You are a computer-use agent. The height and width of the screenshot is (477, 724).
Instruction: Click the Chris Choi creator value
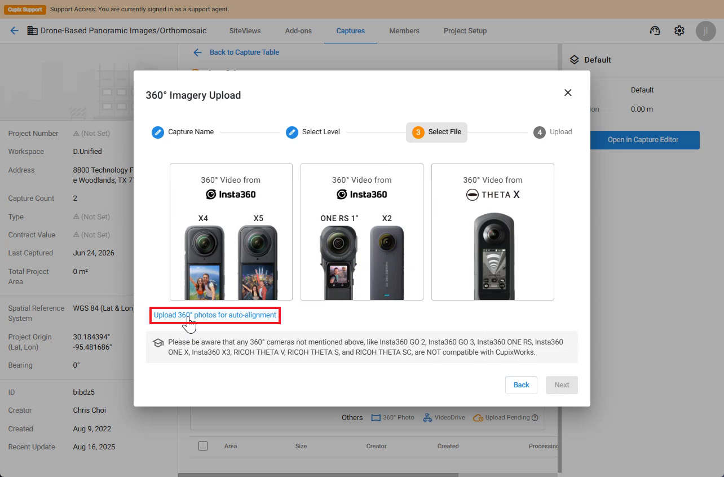pos(90,410)
